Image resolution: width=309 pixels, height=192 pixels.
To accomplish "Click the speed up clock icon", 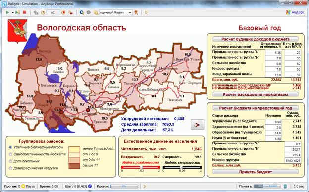I will tap(63, 12).
